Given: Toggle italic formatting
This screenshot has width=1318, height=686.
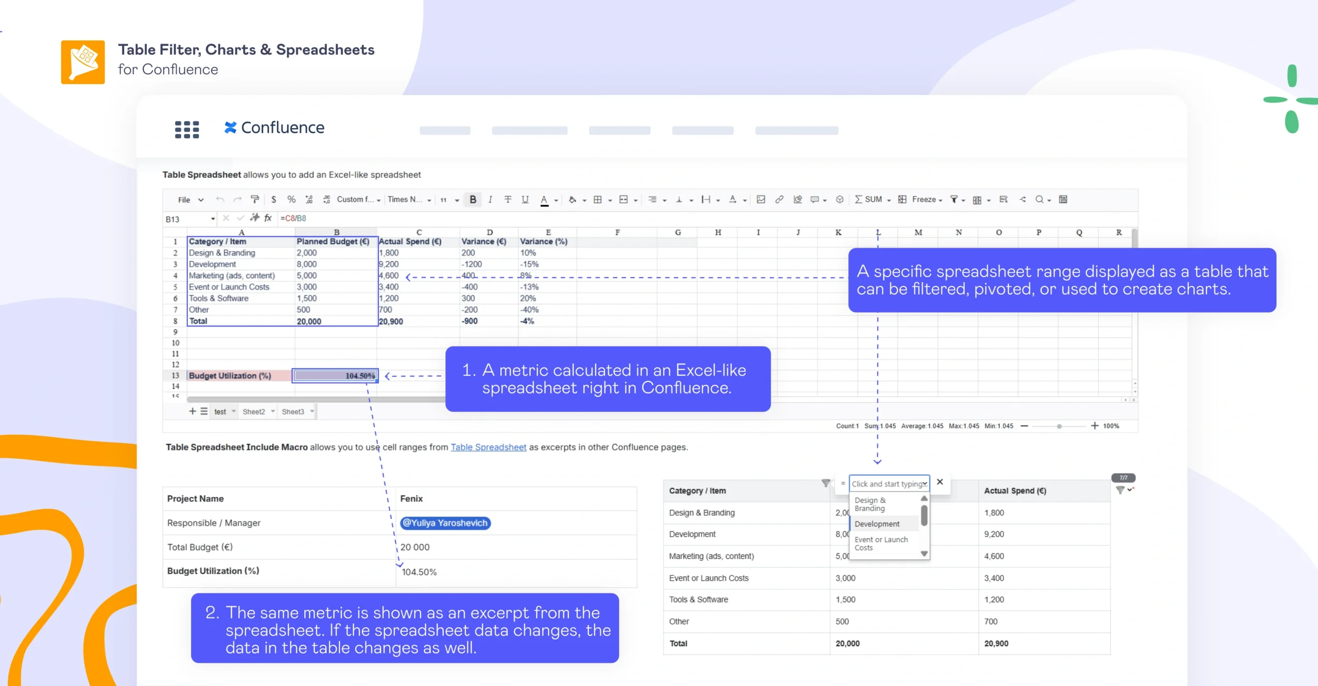Looking at the screenshot, I should tap(490, 199).
